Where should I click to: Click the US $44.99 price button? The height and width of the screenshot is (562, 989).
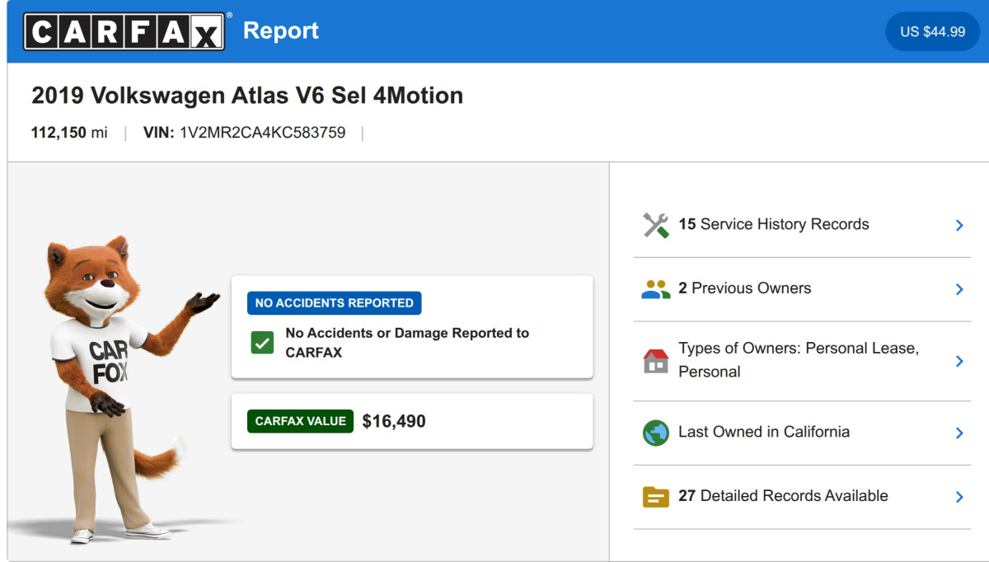pos(932,31)
